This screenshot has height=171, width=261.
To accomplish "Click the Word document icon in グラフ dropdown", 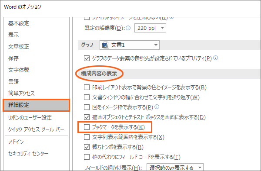I will pos(106,45).
